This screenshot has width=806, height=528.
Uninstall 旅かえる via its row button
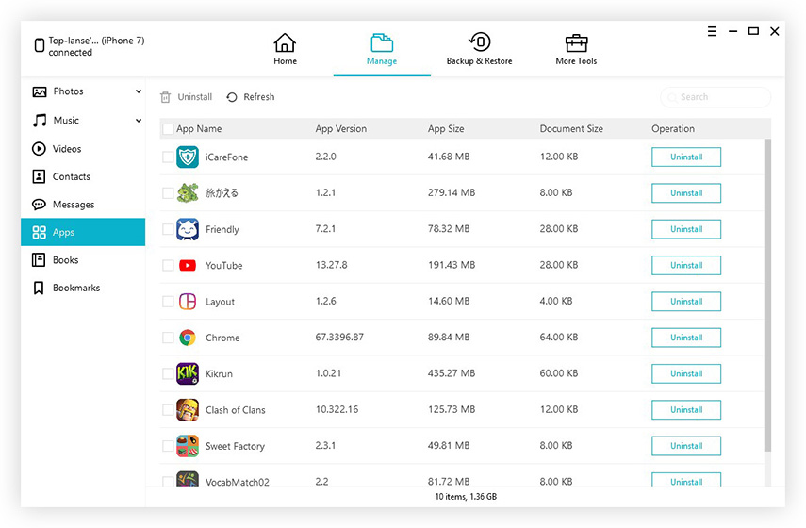tap(686, 192)
